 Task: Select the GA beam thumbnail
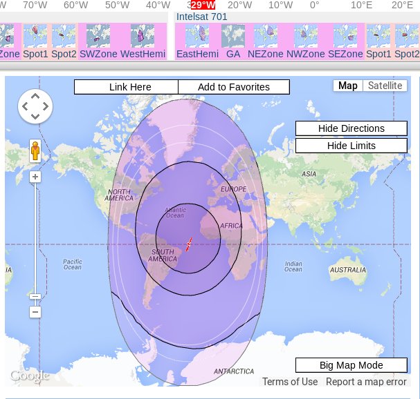click(233, 36)
